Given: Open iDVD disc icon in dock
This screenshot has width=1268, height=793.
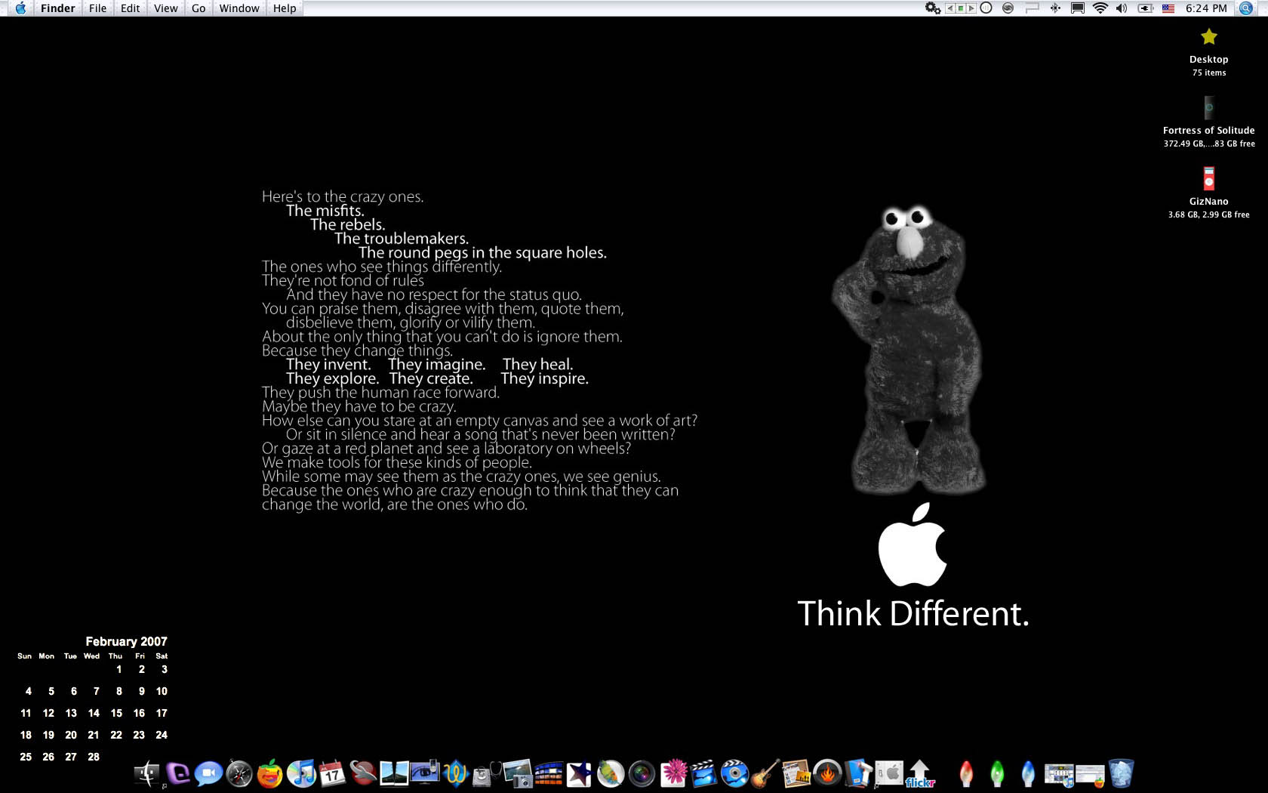Looking at the screenshot, I should pos(734,773).
